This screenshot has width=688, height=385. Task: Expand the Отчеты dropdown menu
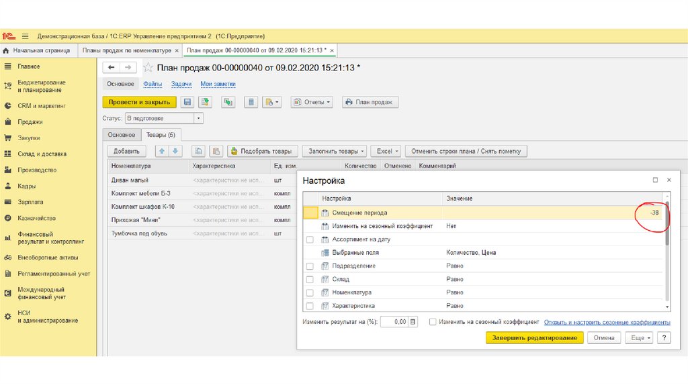(x=313, y=102)
